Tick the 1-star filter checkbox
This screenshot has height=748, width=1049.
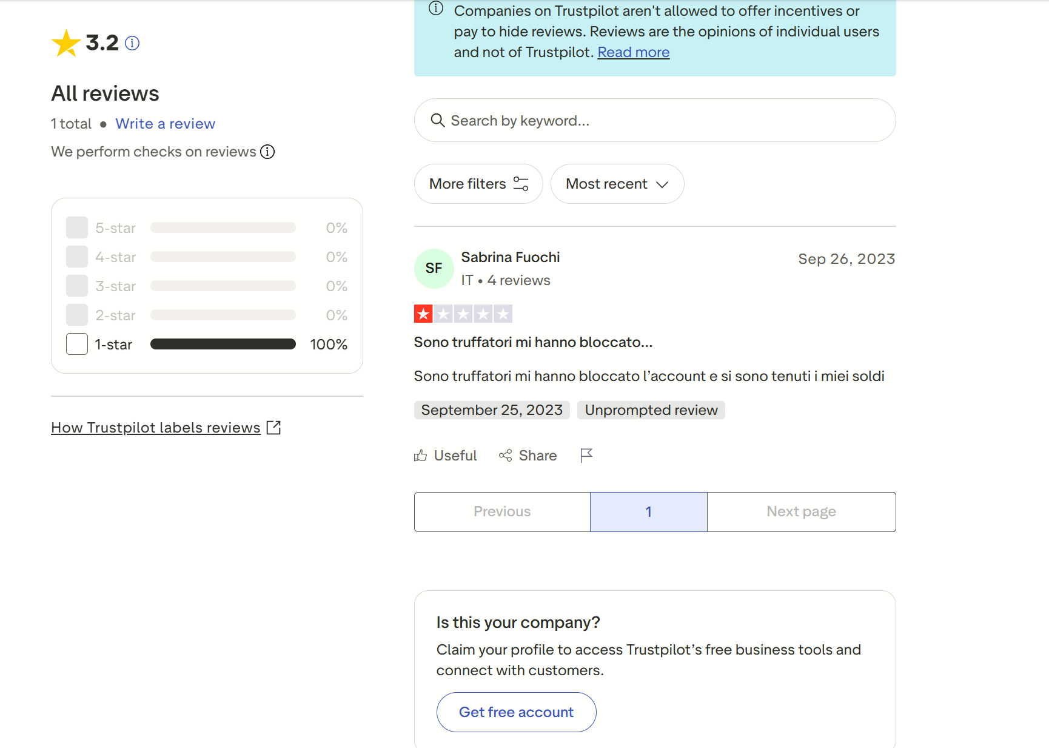[77, 344]
